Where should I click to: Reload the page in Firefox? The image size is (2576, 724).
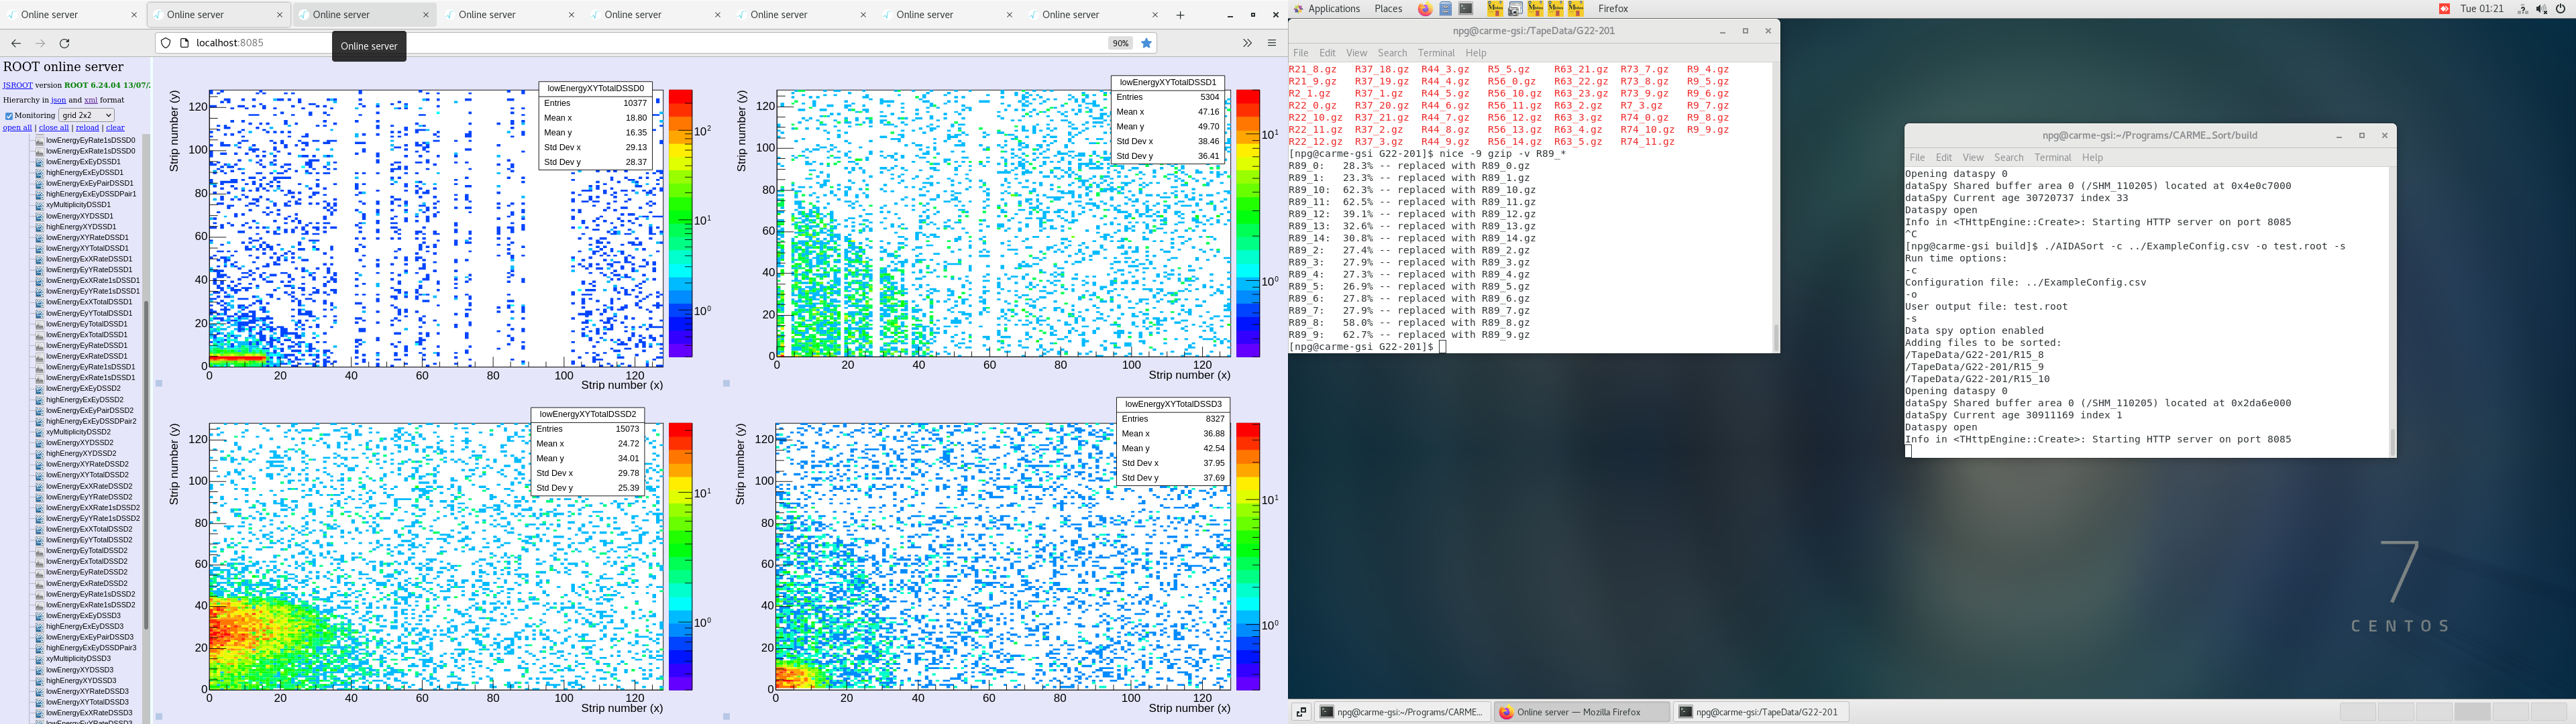pyautogui.click(x=65, y=43)
